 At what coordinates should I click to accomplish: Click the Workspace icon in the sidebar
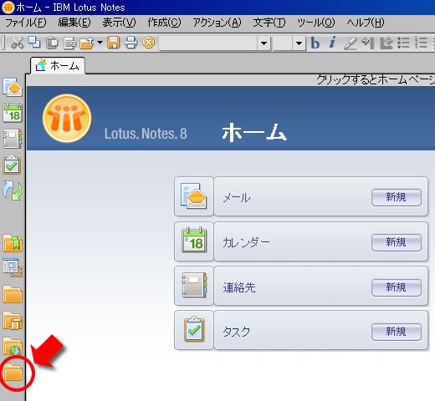pyautogui.click(x=13, y=268)
